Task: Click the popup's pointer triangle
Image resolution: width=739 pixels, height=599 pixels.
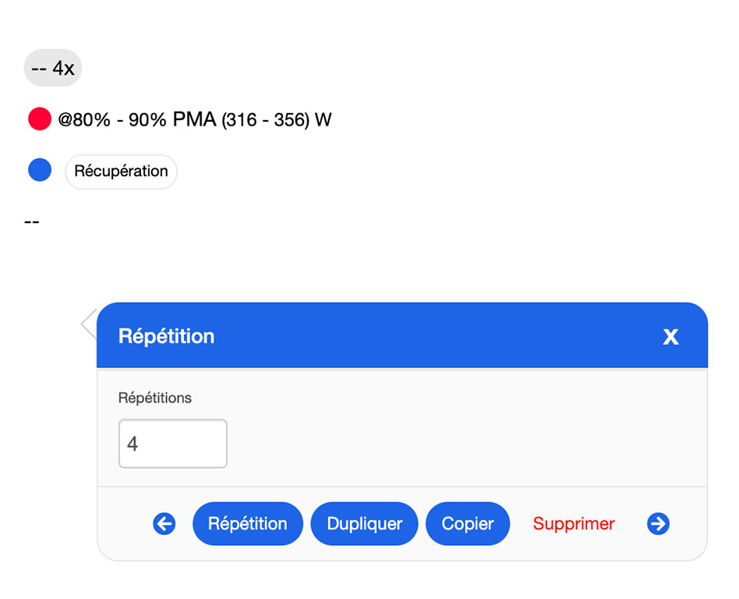Action: point(89,324)
